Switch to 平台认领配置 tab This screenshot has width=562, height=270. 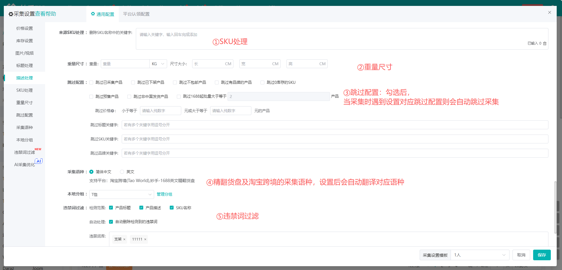tap(136, 14)
